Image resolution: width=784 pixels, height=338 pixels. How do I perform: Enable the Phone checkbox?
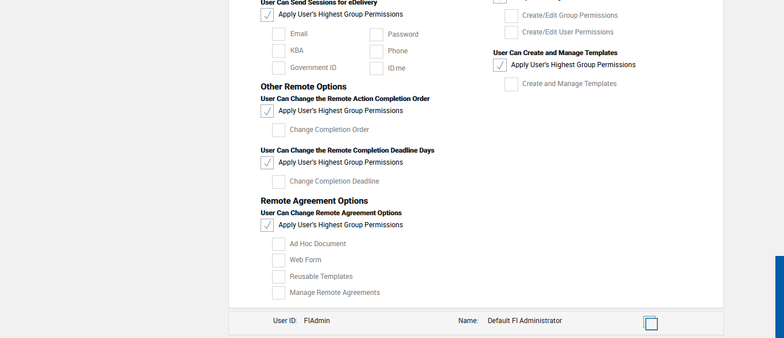pyautogui.click(x=376, y=52)
